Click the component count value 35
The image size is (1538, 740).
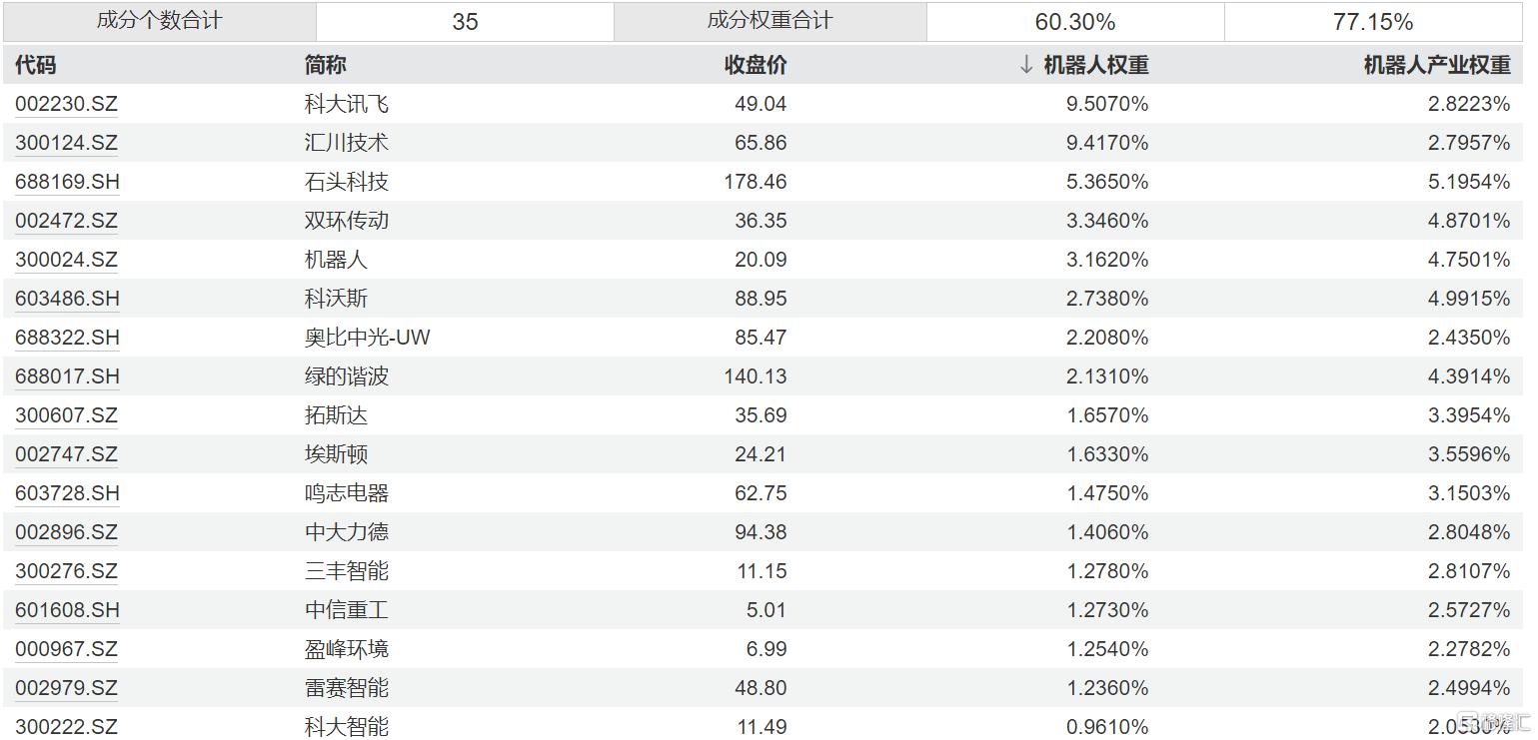tap(465, 22)
